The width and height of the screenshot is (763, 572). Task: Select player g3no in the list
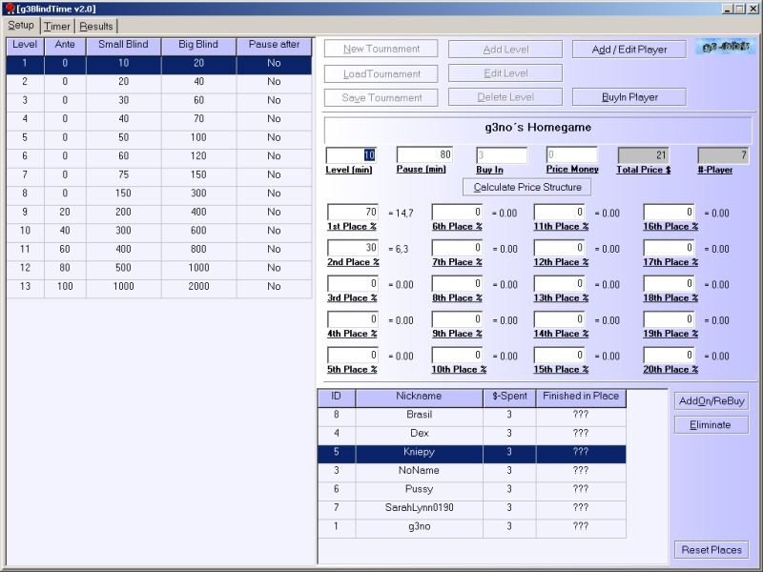(471, 528)
